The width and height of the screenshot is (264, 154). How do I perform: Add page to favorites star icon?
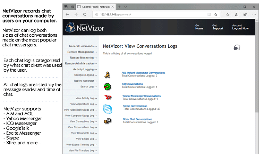(215, 15)
